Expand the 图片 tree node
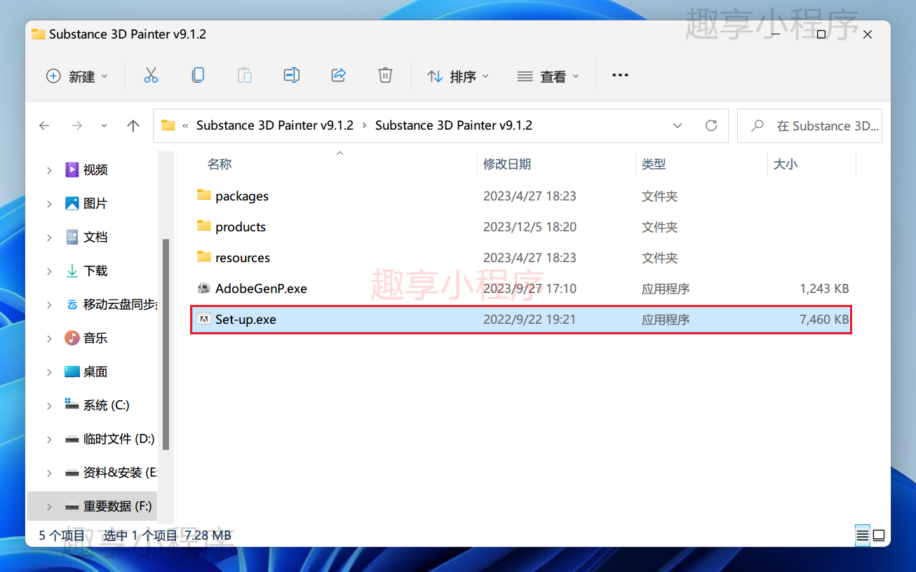 pos(49,203)
